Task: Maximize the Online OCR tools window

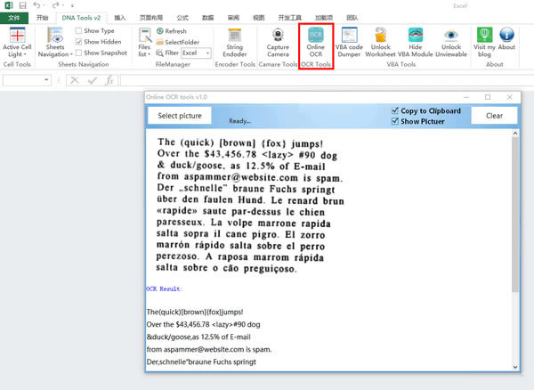Action: coord(488,97)
